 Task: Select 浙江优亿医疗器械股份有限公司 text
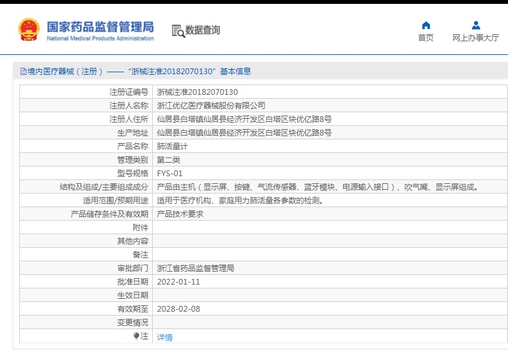click(211, 106)
